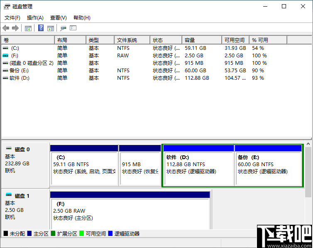This screenshot has height=248, width=313.
Task: Select the 备份 (E:) 60.00 GB partition block
Action: coord(268,165)
